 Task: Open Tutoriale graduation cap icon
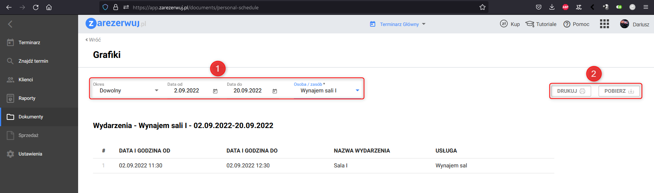(x=529, y=24)
